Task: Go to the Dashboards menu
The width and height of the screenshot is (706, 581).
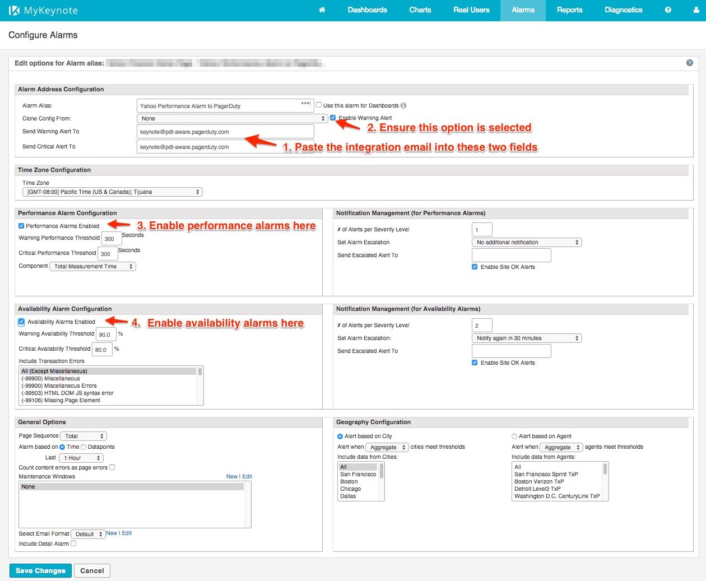Action: (x=367, y=10)
